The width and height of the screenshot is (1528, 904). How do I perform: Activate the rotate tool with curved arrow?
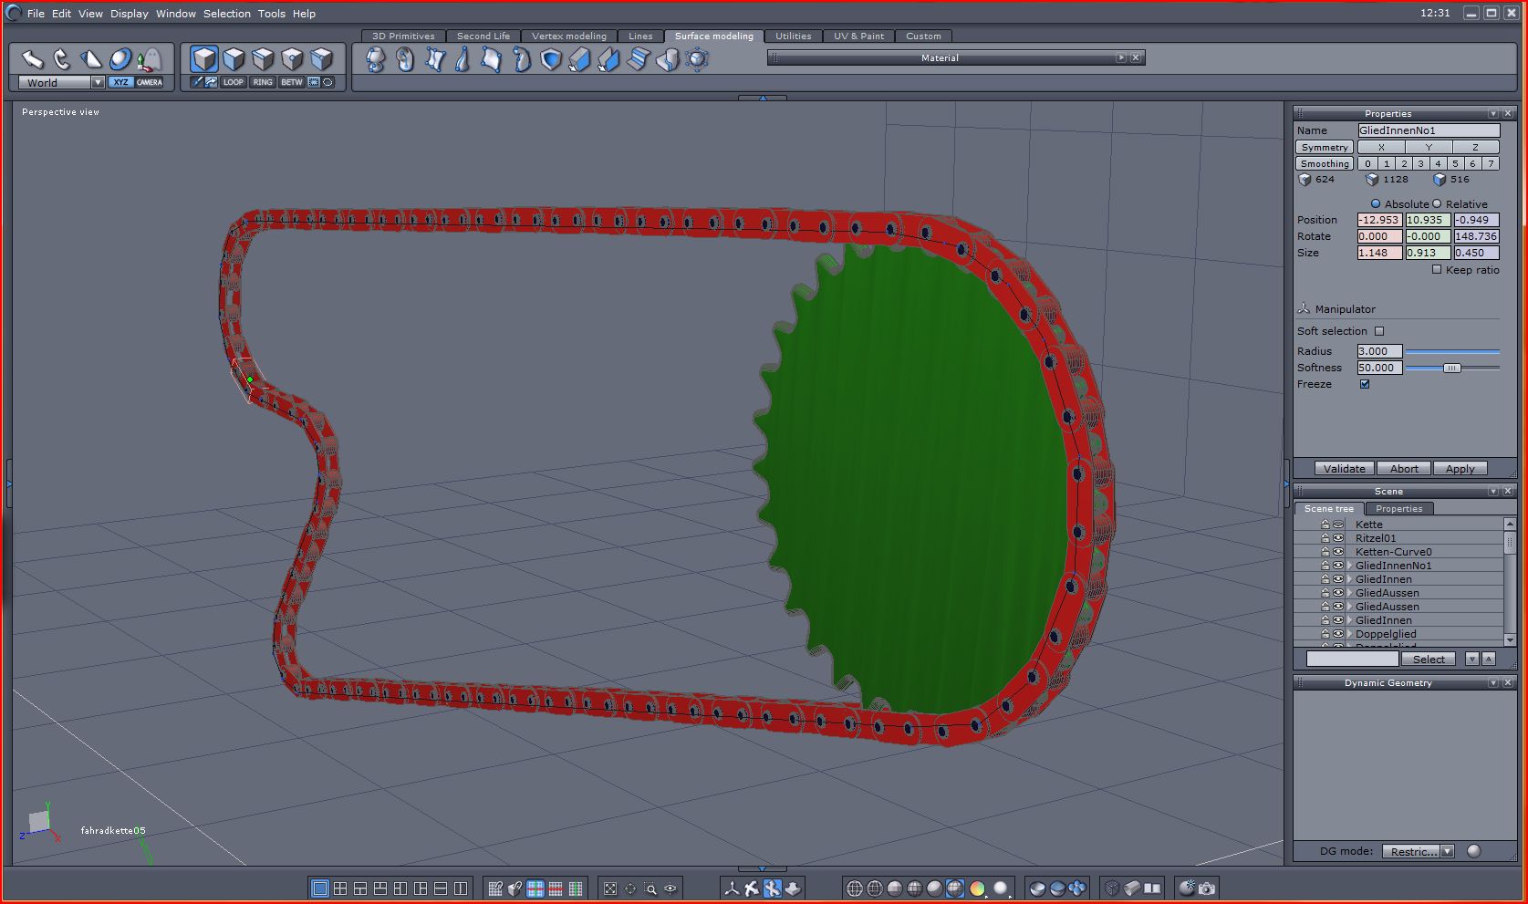[62, 59]
